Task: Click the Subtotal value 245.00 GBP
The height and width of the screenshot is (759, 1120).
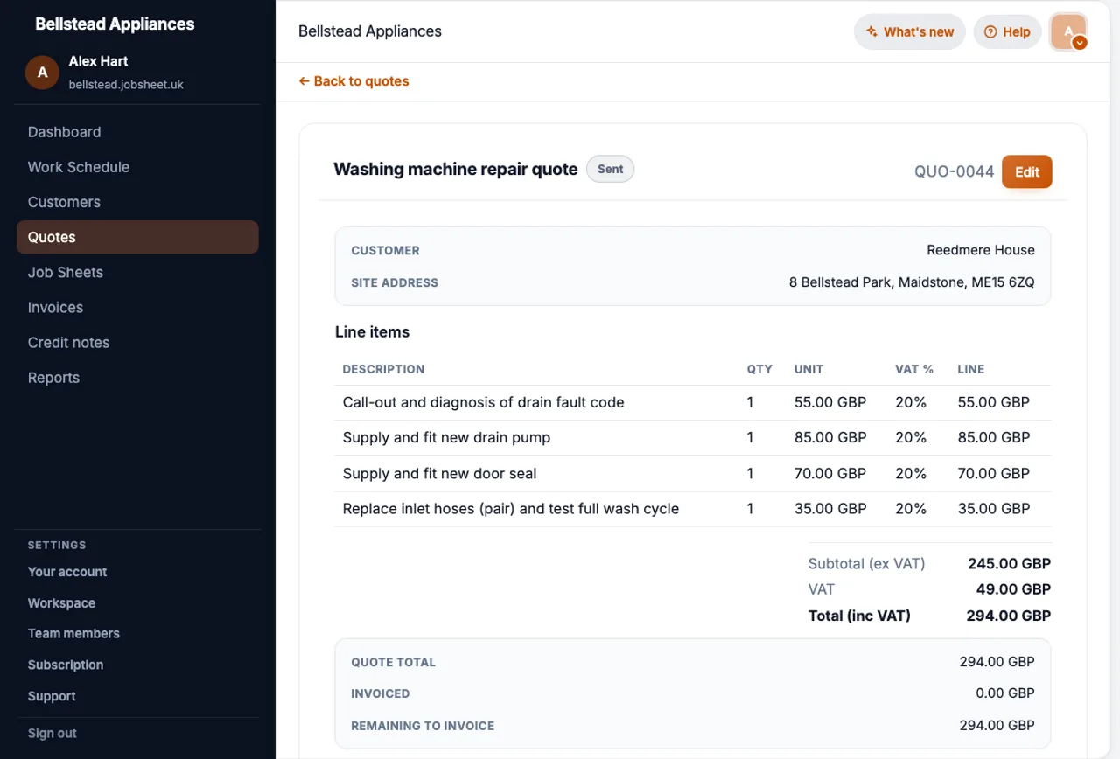Action: (x=1009, y=564)
